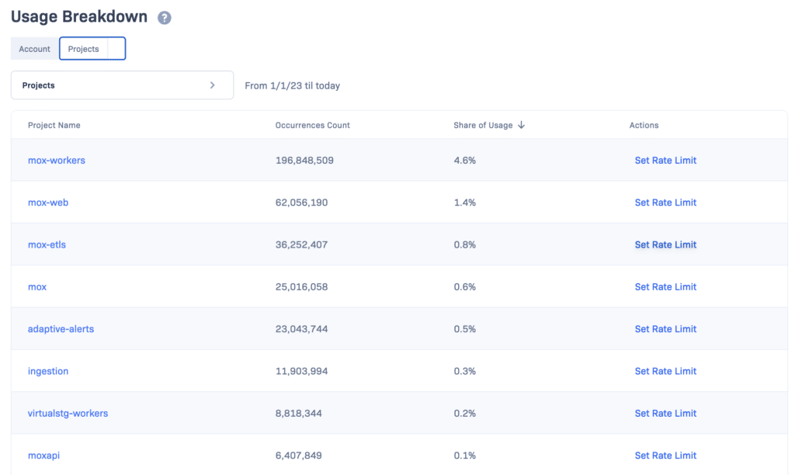Screen dimensions: 795x475
Task: Set Rate Limit for moxapi
Action: tap(665, 456)
